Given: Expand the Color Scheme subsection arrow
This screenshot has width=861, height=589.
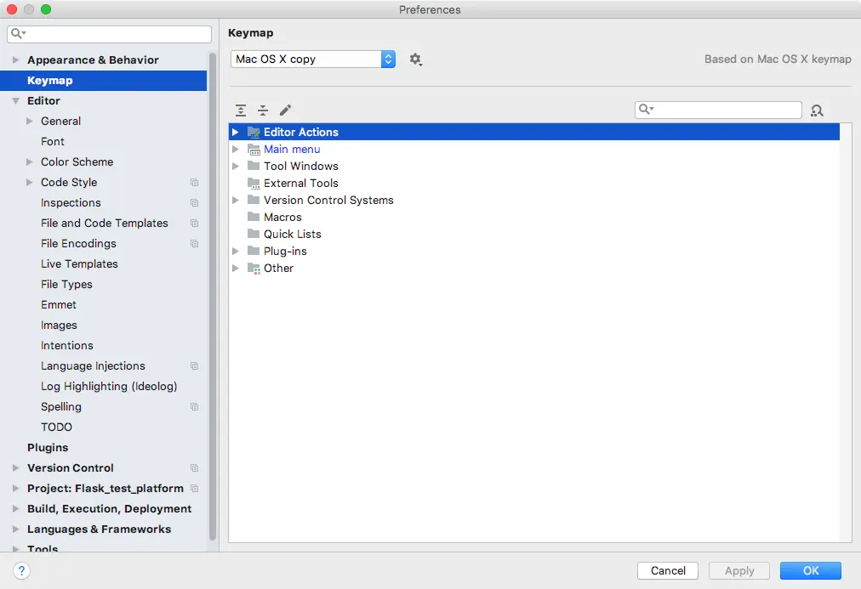Looking at the screenshot, I should (x=30, y=161).
